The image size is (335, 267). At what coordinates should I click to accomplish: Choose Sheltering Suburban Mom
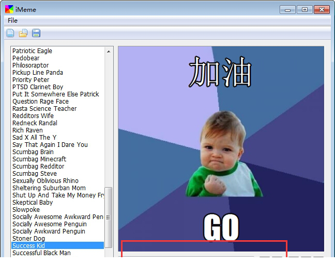[x=58, y=188]
